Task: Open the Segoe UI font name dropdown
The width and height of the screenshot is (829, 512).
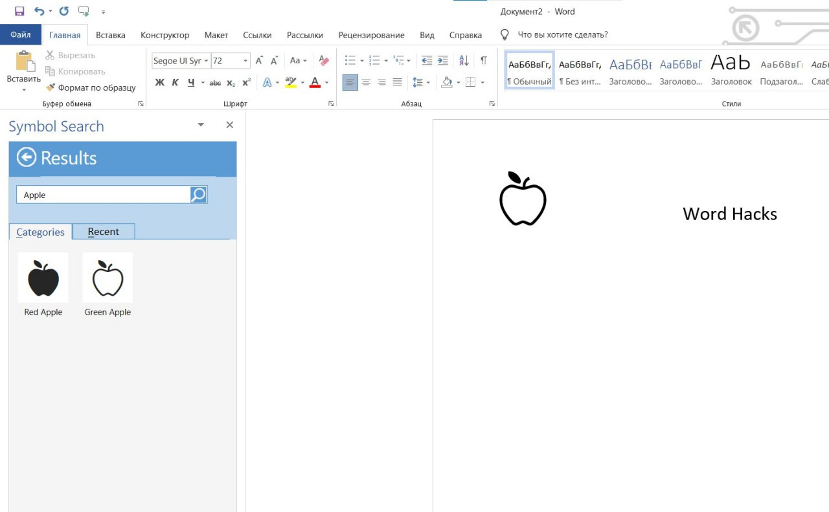Action: click(x=207, y=61)
